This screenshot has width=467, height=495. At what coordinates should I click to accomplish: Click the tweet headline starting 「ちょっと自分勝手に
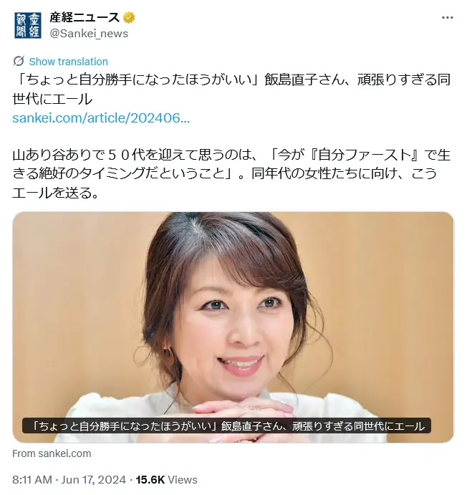[231, 89]
